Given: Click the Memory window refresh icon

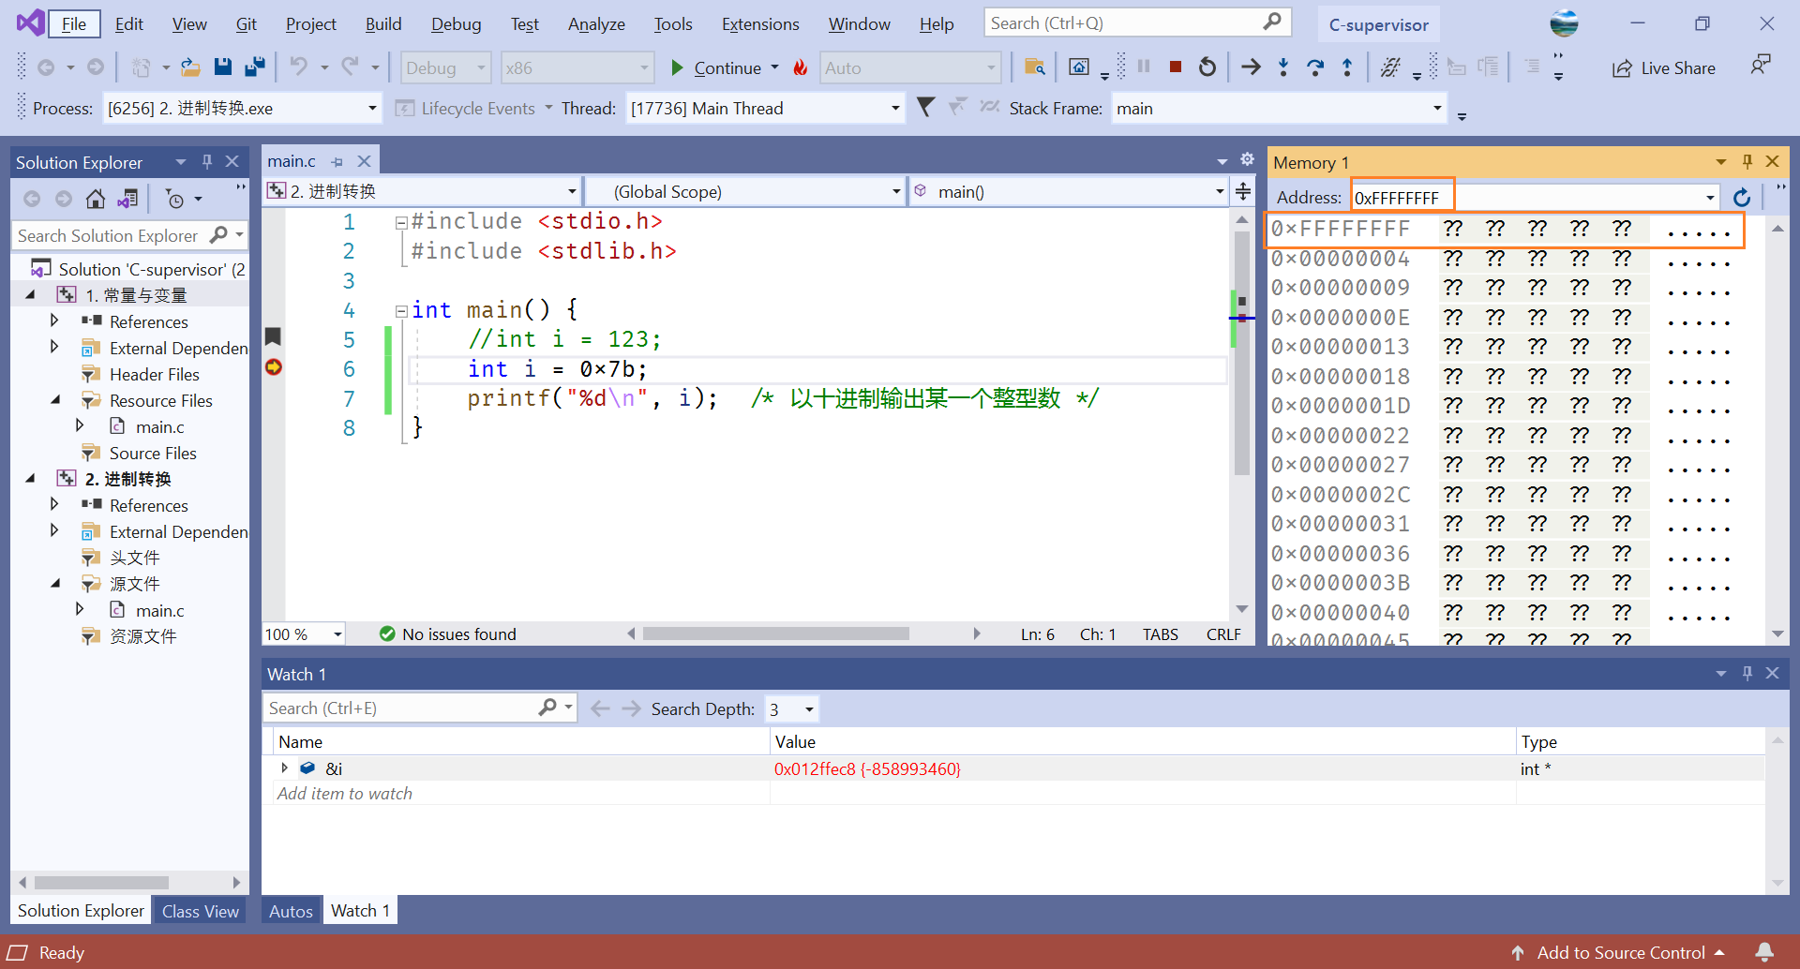Looking at the screenshot, I should click(x=1742, y=198).
